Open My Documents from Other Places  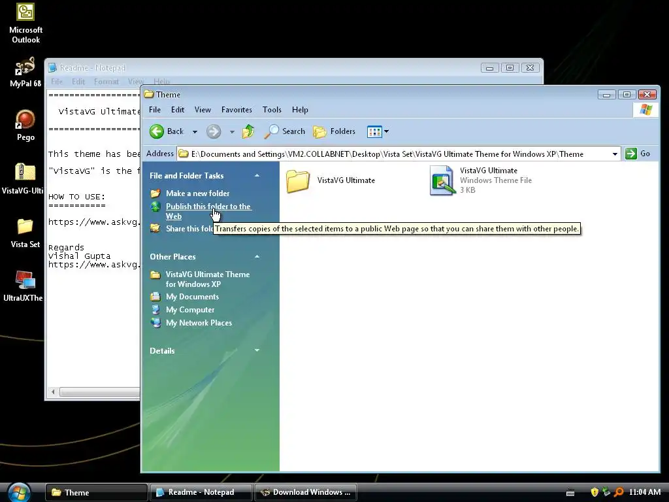point(192,297)
